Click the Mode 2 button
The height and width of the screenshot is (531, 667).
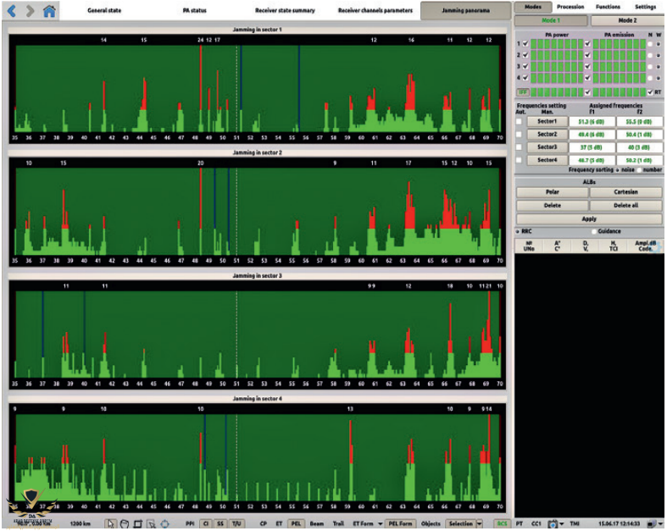(x=625, y=19)
